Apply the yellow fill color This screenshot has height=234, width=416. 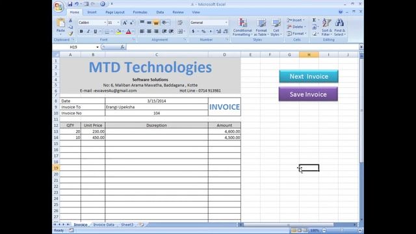118,32
